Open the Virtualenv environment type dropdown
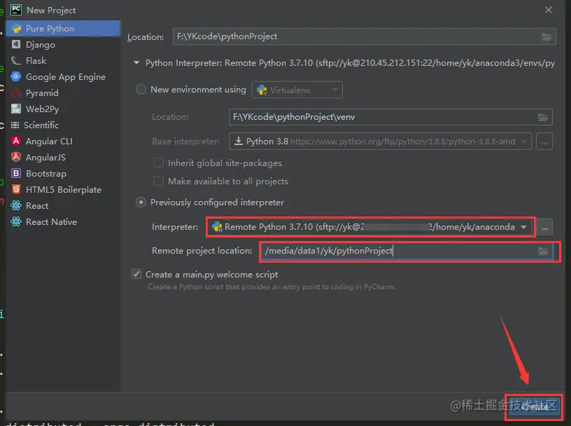The width and height of the screenshot is (571, 426). (x=297, y=90)
